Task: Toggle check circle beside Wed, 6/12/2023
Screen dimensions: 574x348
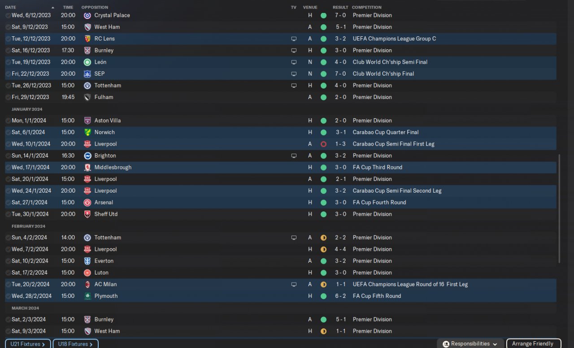Action: [8, 15]
